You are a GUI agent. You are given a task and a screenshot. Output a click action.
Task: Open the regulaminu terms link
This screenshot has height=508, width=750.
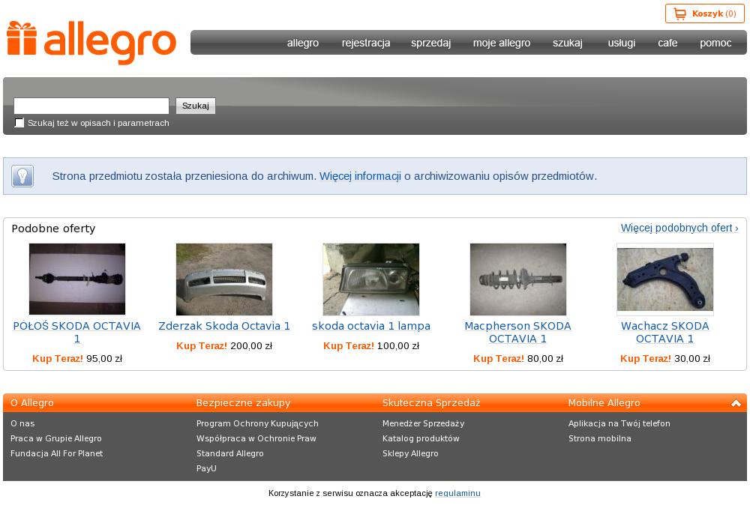tap(457, 493)
